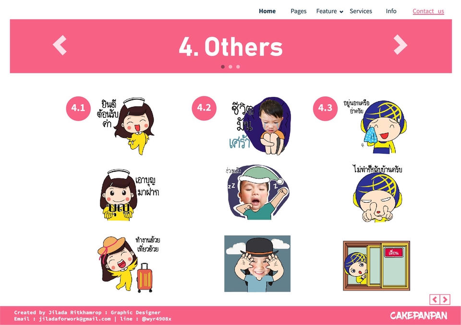This screenshot has height=325, width=461.
Task: Go to the Home menu item
Action: tap(267, 11)
